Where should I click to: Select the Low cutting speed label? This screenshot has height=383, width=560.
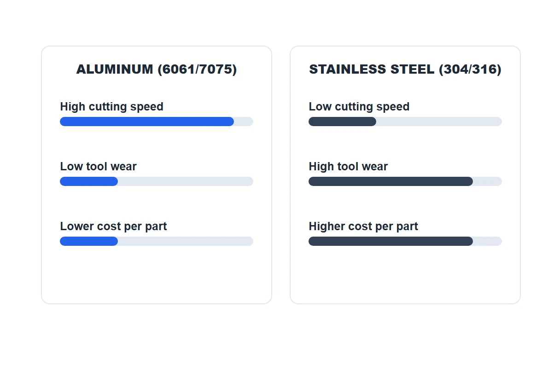[359, 107]
